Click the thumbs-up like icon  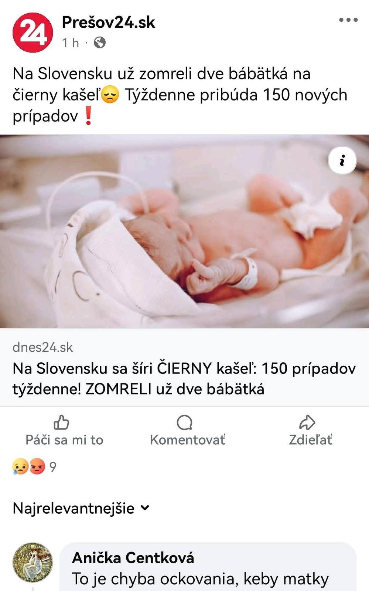pos(61,422)
